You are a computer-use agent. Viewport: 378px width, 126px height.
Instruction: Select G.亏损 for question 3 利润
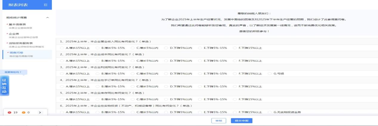point(270,73)
